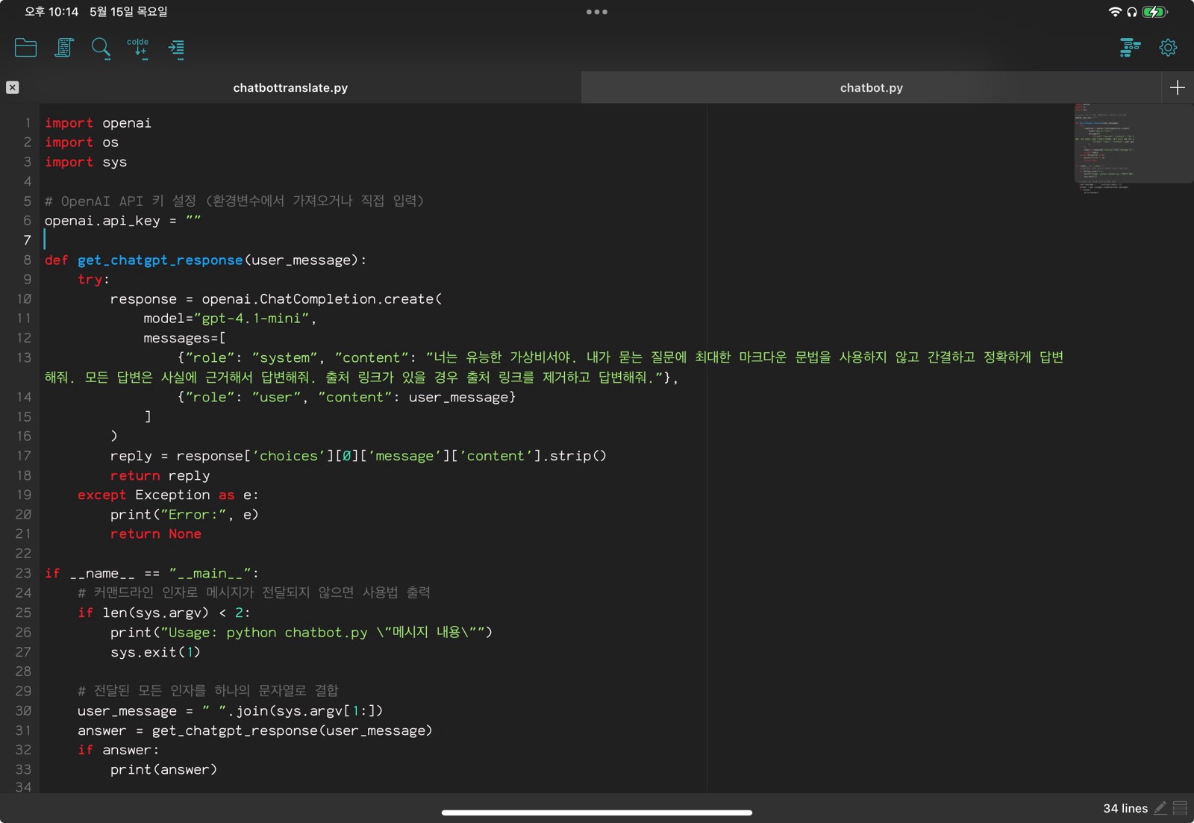The width and height of the screenshot is (1194, 823).
Task: Open the file browser folder icon
Action: coord(25,48)
